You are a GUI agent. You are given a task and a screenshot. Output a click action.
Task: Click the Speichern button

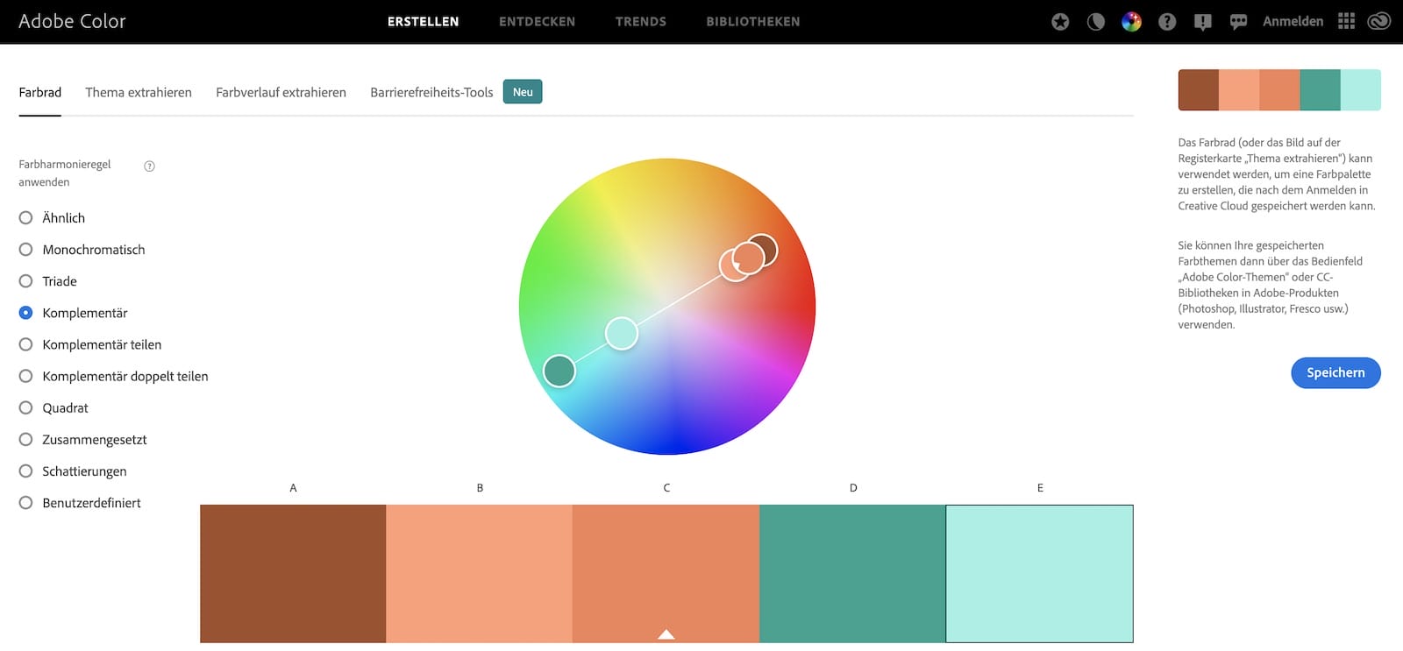click(x=1335, y=372)
